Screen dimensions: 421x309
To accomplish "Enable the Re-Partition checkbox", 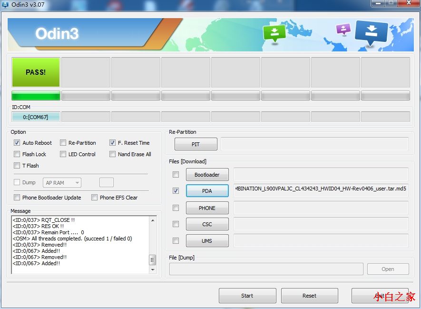I will [63, 143].
